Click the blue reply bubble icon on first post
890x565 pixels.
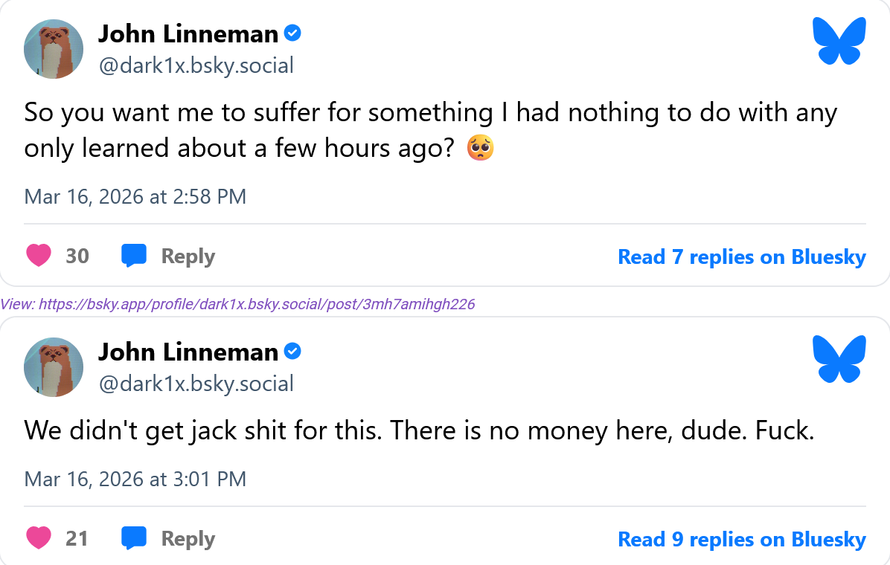pyautogui.click(x=134, y=255)
